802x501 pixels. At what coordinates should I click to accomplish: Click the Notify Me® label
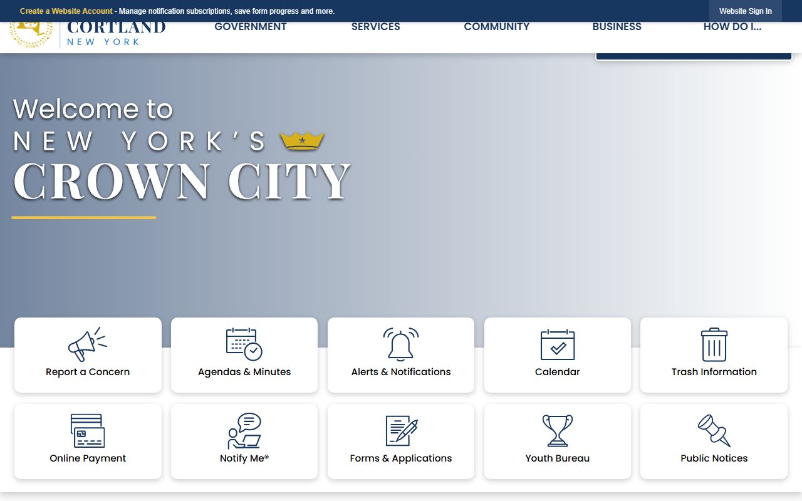coord(244,458)
